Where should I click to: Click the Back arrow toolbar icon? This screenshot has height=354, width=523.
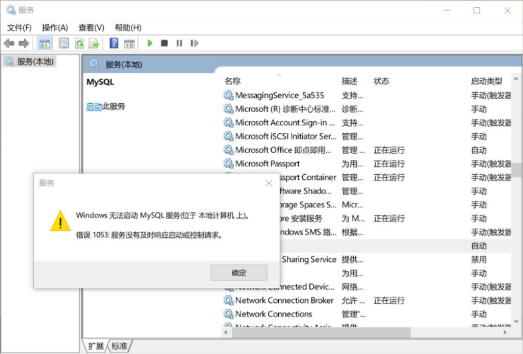coord(9,43)
